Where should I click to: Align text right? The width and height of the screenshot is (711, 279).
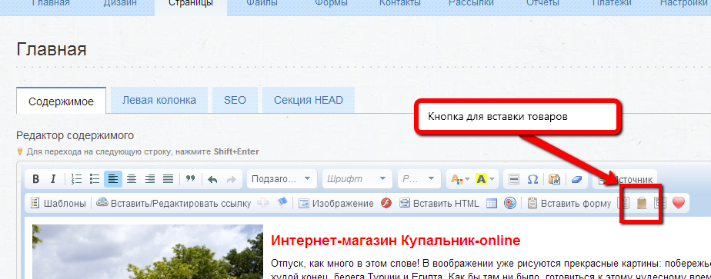[149, 179]
